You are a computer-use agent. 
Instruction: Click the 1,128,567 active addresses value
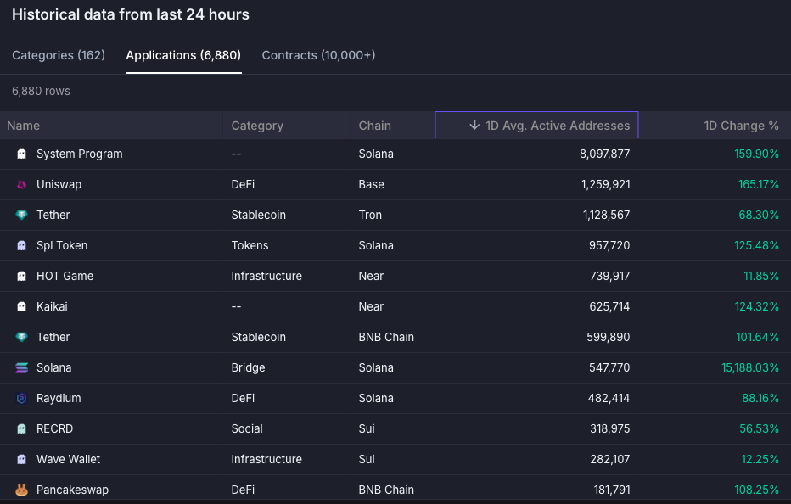(x=606, y=215)
